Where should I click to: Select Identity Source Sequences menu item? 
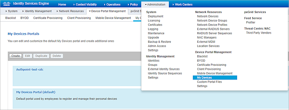click(x=165, y=73)
